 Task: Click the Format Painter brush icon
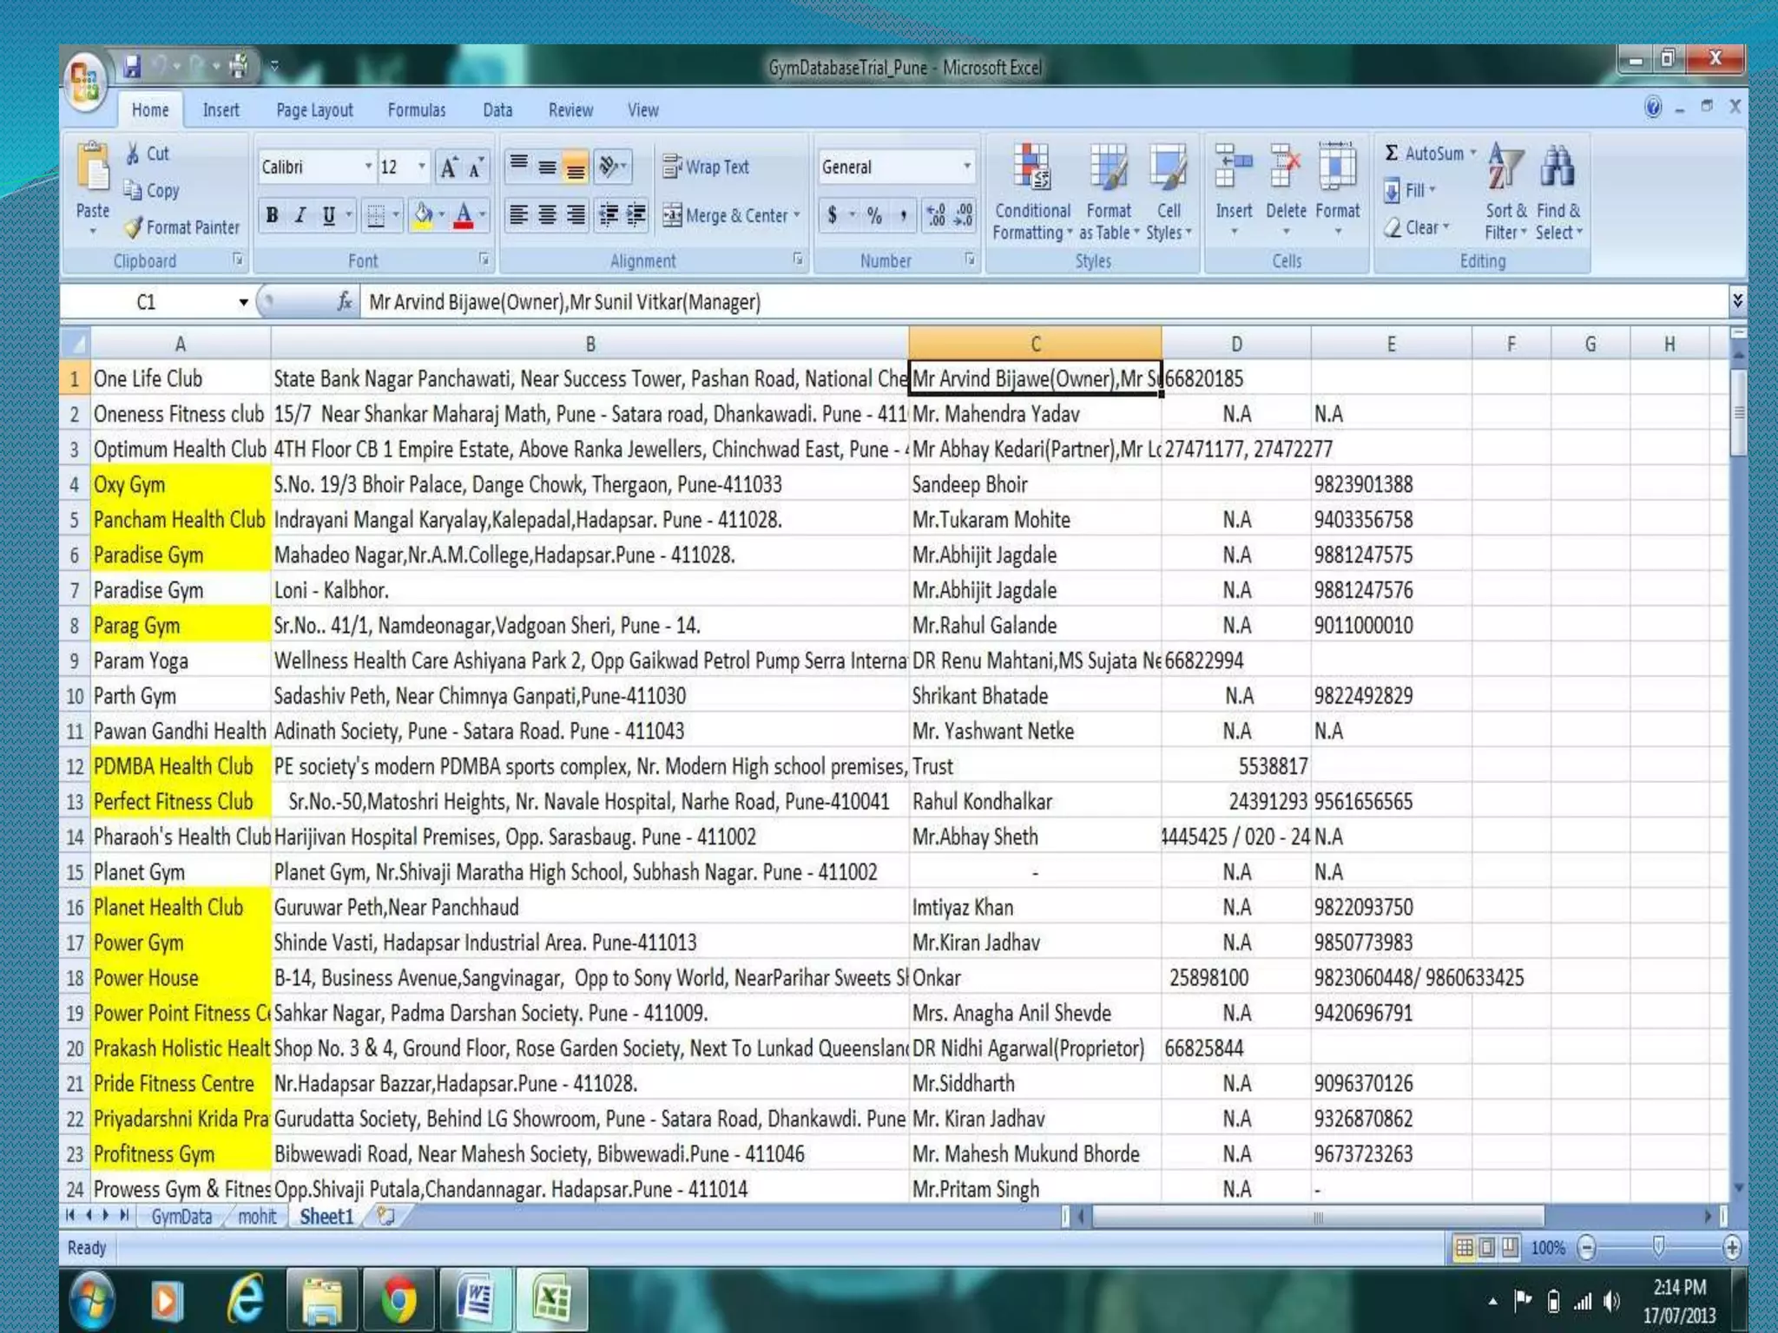tap(133, 227)
